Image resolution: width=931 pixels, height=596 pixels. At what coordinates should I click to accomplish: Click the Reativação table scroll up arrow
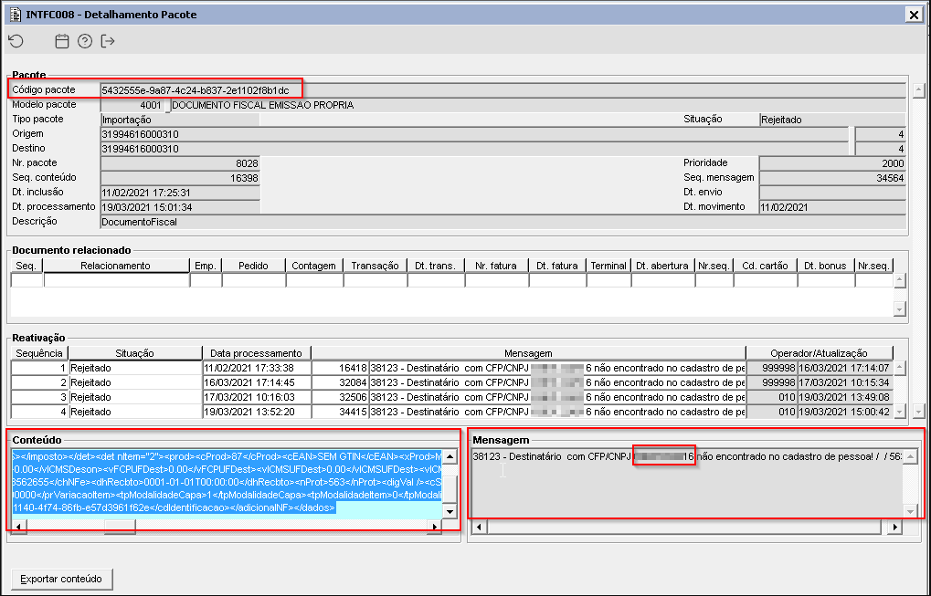click(x=900, y=368)
